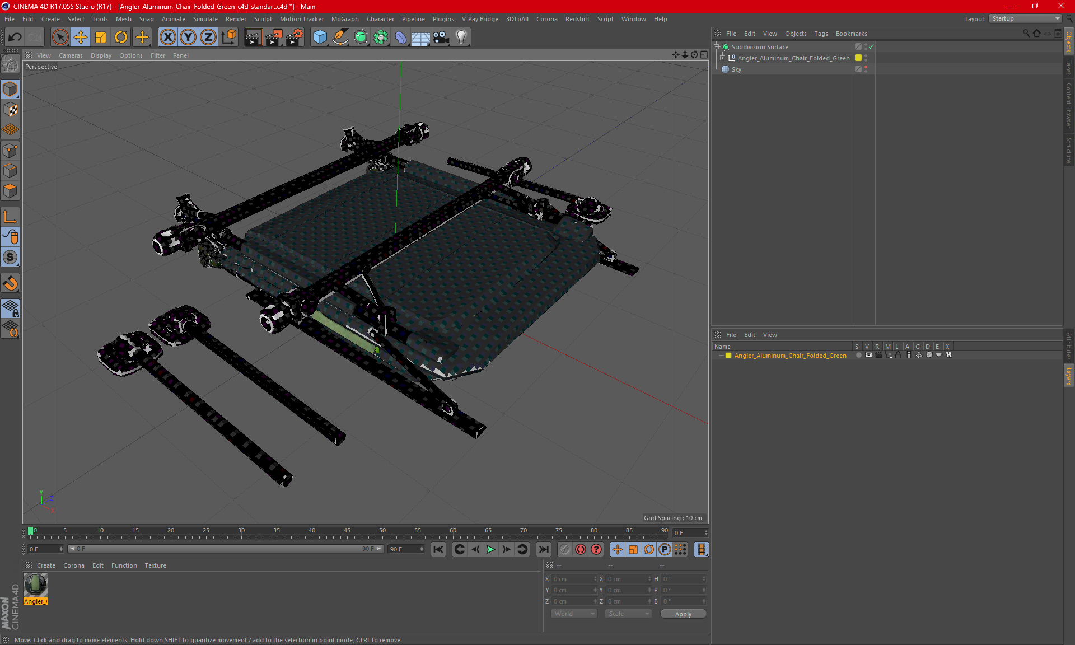The image size is (1075, 645).
Task: Expand the Angler_Aluminum_Chair_Folded_Green object tree
Action: [723, 58]
